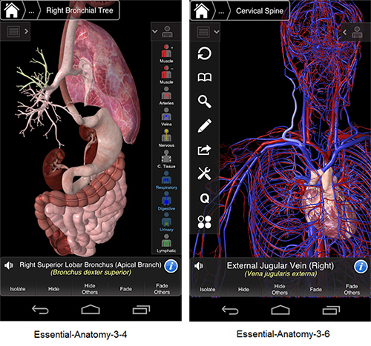
Task: Click the Vena jugularis externa Latin name
Action: tap(280, 274)
